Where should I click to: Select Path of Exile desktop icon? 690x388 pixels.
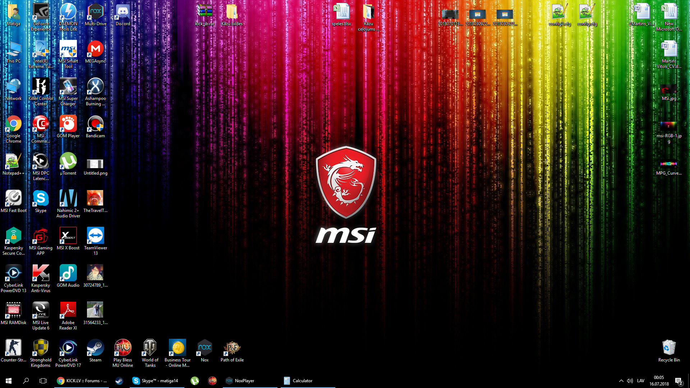[x=232, y=351]
